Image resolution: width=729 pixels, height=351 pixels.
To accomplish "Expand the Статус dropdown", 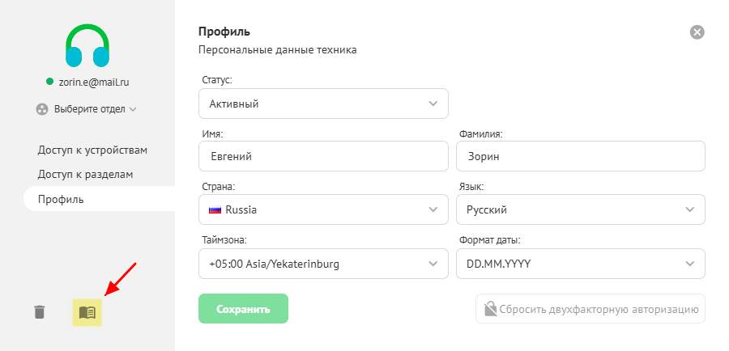I will tap(323, 104).
